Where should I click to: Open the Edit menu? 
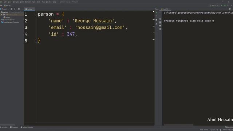5,2
